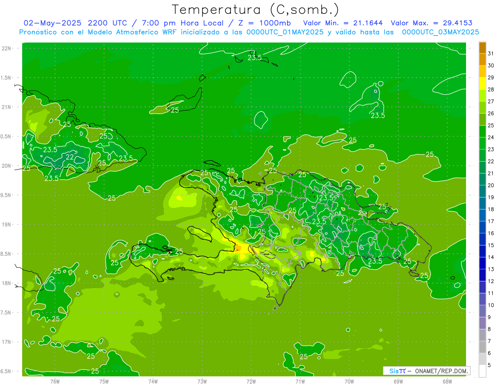This screenshot has height=387, width=502.
Task: Pick the green swatch between 23 and 24
Action: [x=482, y=144]
